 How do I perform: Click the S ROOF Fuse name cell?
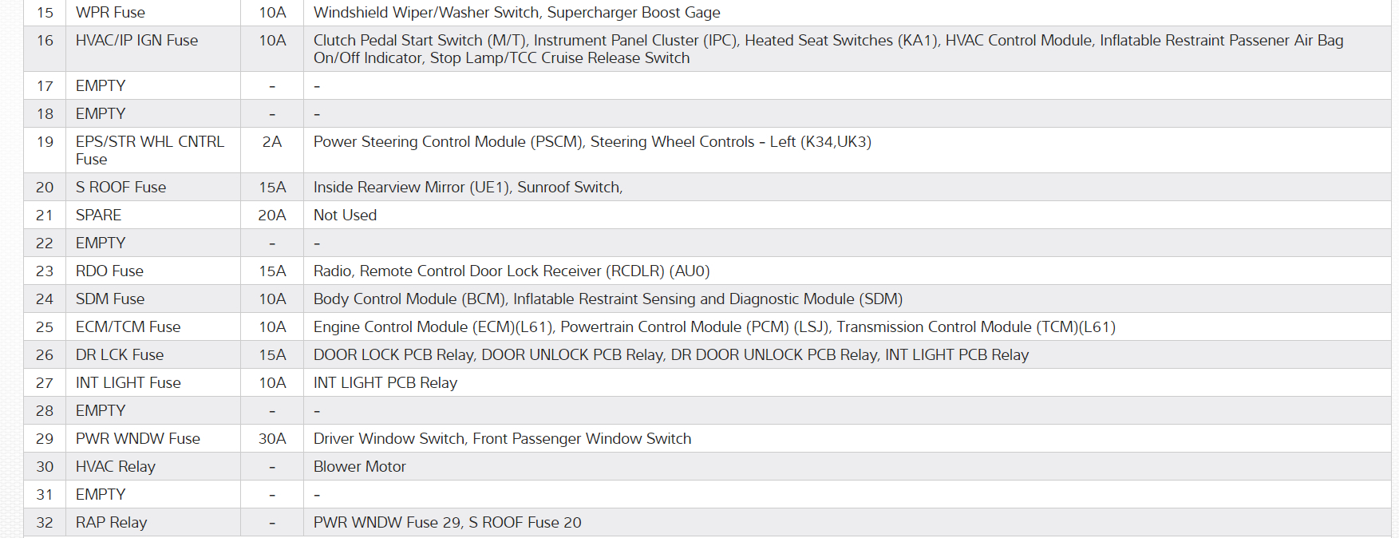pos(121,188)
